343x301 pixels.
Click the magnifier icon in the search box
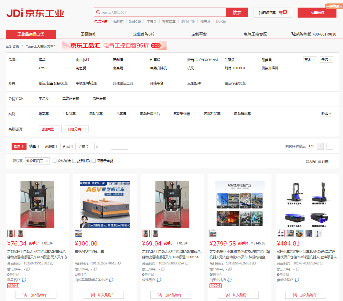tap(98, 12)
